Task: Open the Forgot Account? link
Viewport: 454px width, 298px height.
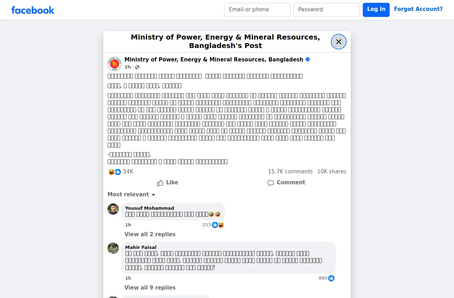Action: point(418,9)
